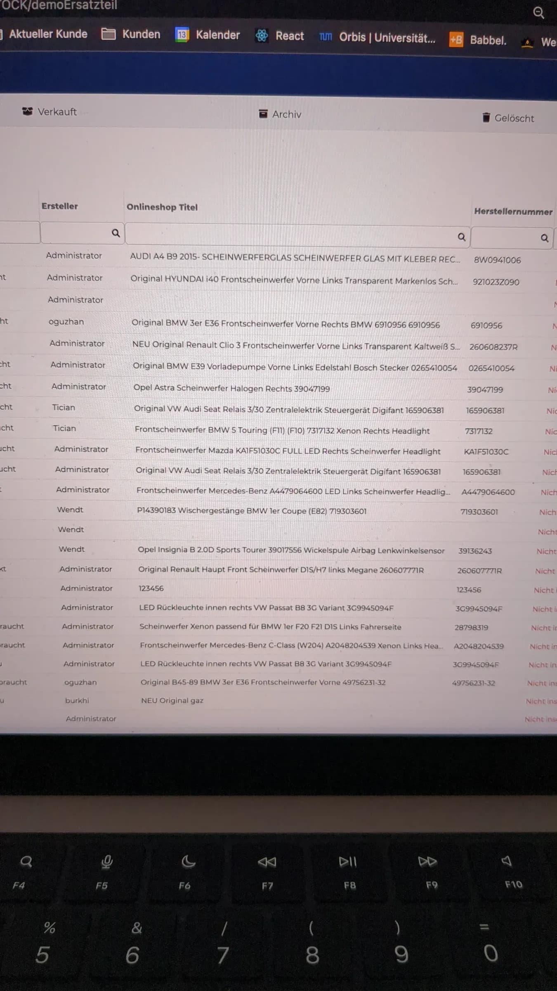This screenshot has height=991, width=557.
Task: Open the Kunden bookmark folder
Action: (x=131, y=34)
